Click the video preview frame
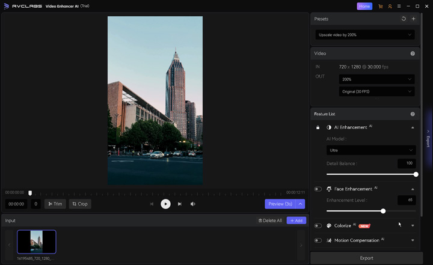This screenshot has height=265, width=433. point(155,100)
